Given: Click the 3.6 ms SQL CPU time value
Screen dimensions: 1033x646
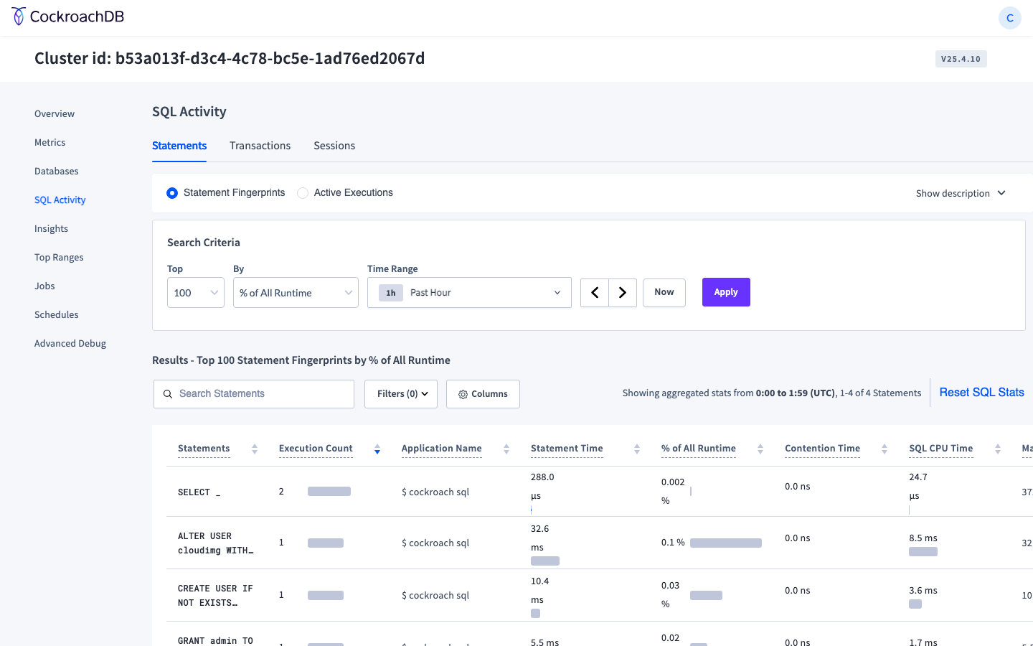Looking at the screenshot, I should [923, 591].
